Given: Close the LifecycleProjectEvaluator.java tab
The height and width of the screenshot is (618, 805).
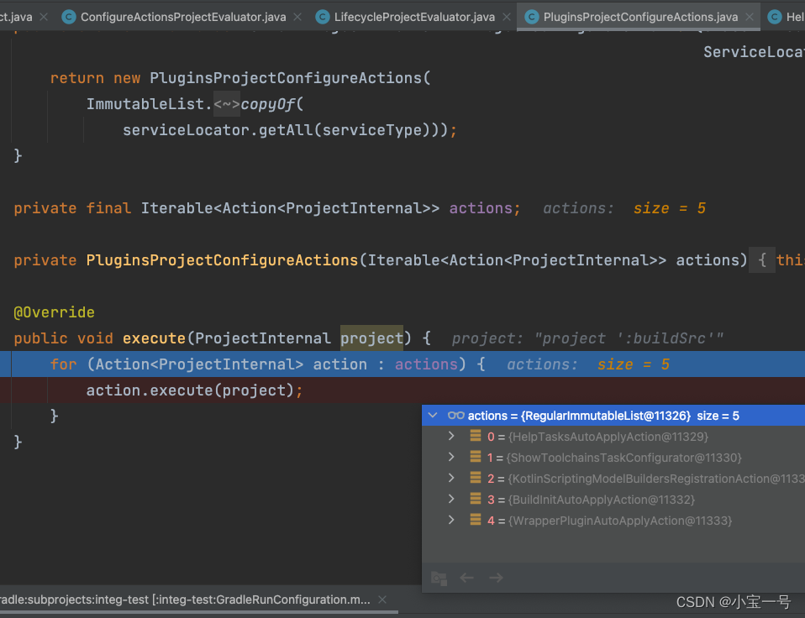Looking at the screenshot, I should click(506, 17).
